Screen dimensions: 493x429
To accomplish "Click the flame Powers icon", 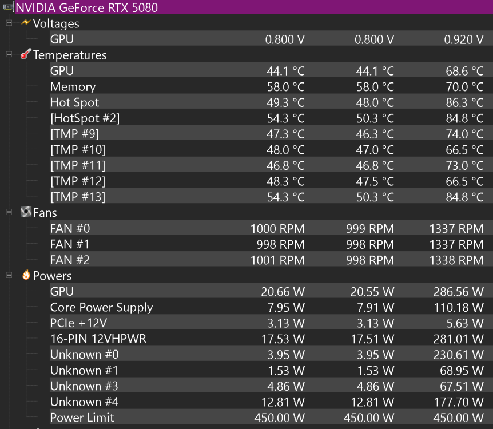I will tap(26, 275).
